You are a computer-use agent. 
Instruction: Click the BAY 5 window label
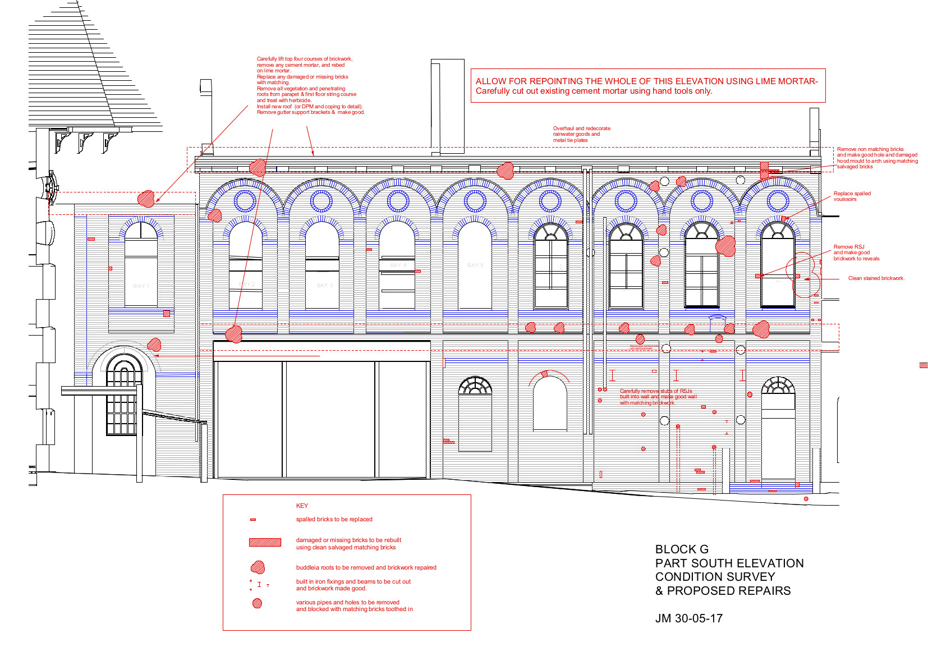tap(475, 265)
